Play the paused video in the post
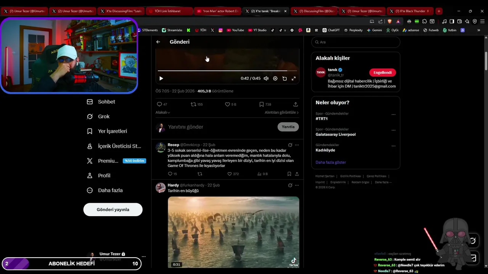This screenshot has width=488, height=274. coord(161,78)
